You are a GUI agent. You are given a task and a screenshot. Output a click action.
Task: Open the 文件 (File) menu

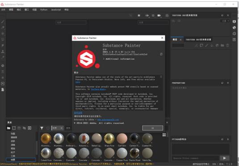pyautogui.click(x=3, y=10)
